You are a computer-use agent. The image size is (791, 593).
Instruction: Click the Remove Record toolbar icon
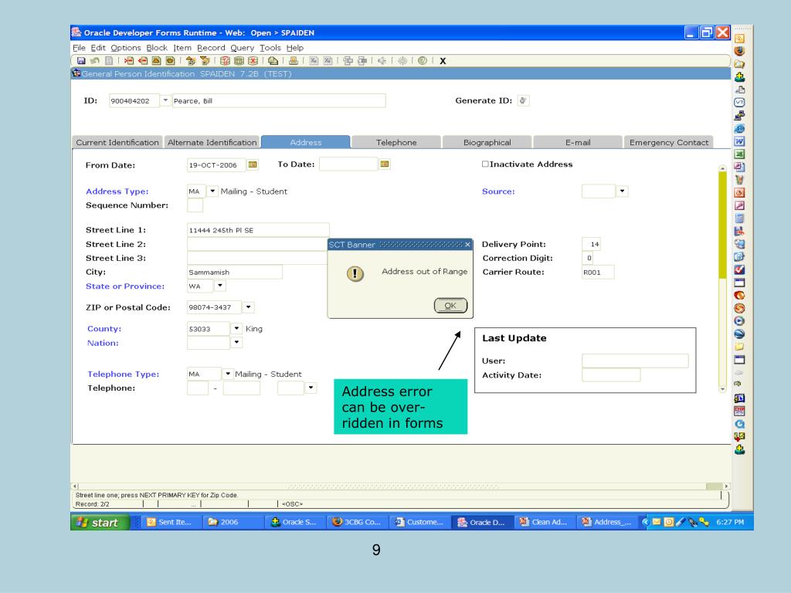click(143, 60)
